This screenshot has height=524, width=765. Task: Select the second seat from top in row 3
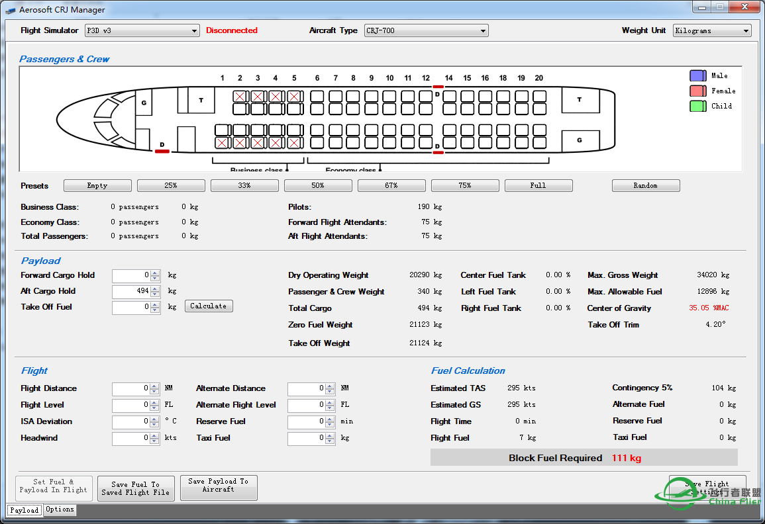[258, 109]
